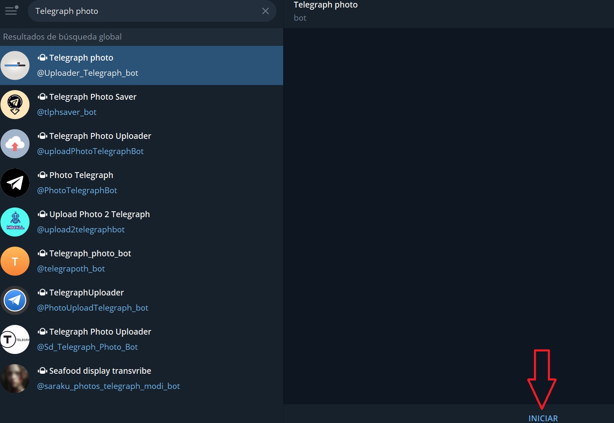The width and height of the screenshot is (614, 423).
Task: Click the cloud upload avatar of uploadPhotoTelegraphBot
Action: click(x=15, y=144)
